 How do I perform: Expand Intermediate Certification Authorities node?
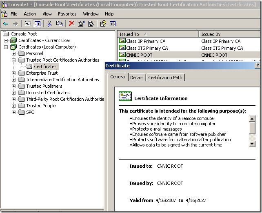click(x=14, y=80)
